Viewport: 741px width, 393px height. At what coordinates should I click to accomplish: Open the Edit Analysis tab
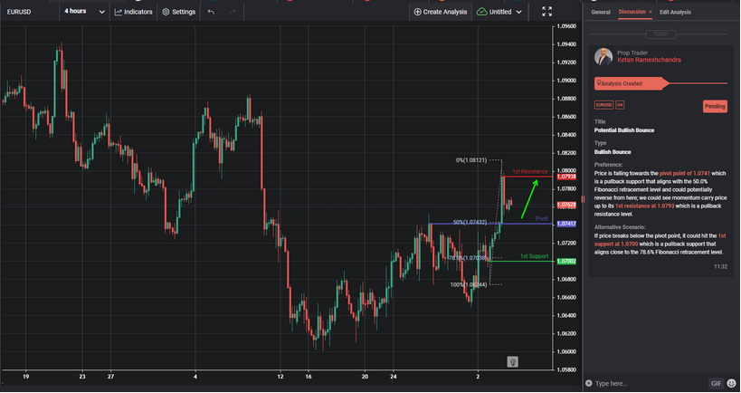pyautogui.click(x=675, y=13)
